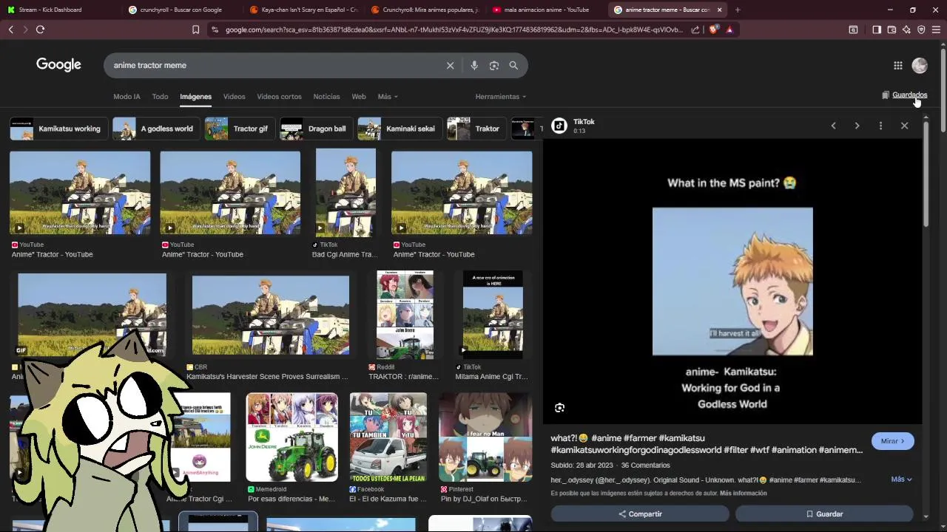The image size is (947, 532).
Task: Open Videos cortos results tab
Action: point(279,97)
